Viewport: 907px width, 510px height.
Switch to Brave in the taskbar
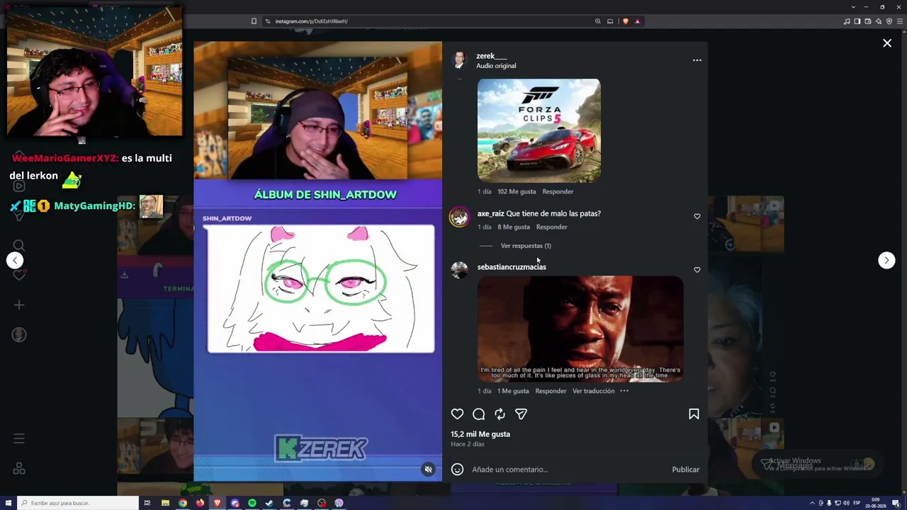(x=218, y=503)
